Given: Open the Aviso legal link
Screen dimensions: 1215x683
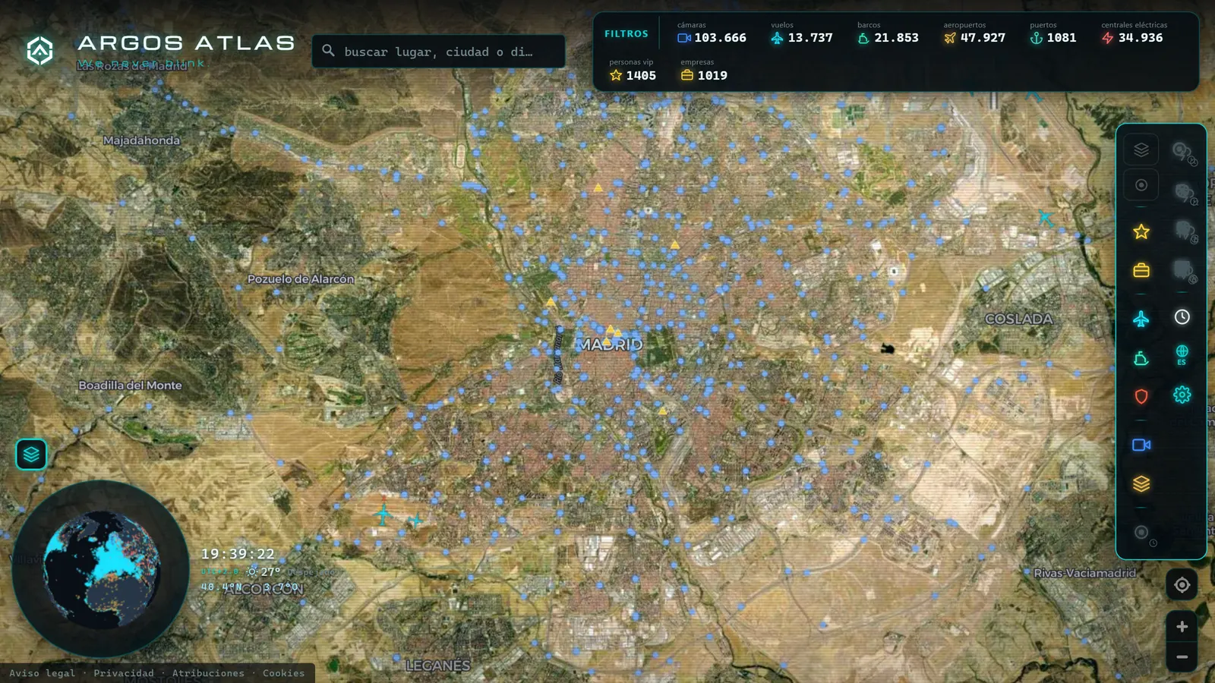Looking at the screenshot, I should click(x=43, y=673).
